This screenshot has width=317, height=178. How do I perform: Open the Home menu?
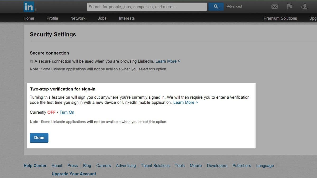(29, 18)
